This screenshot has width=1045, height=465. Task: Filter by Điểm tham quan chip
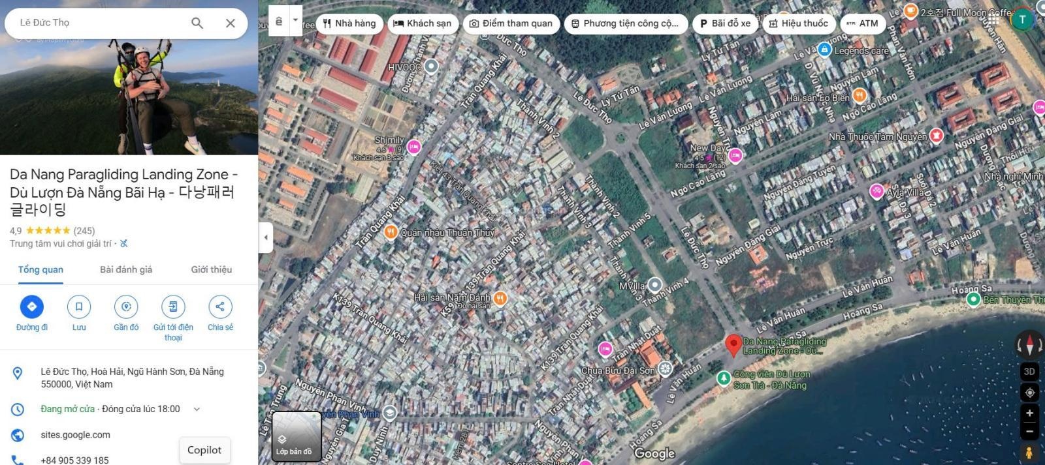coord(511,23)
